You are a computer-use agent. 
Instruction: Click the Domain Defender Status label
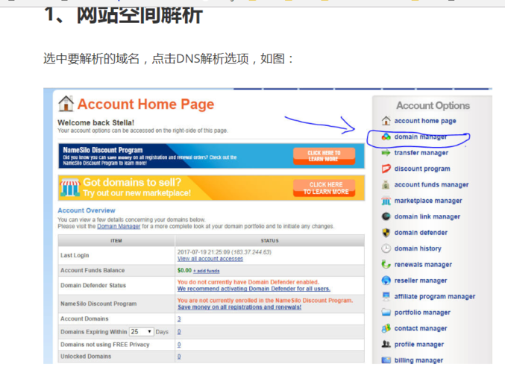pos(93,286)
